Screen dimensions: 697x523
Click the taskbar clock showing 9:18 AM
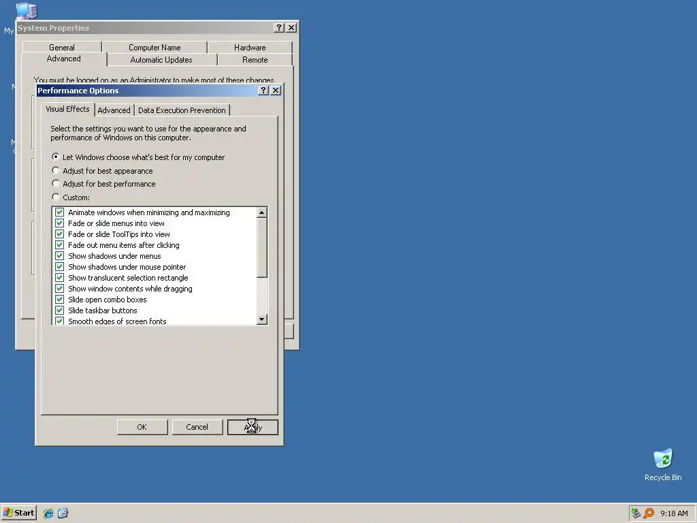tap(674, 513)
